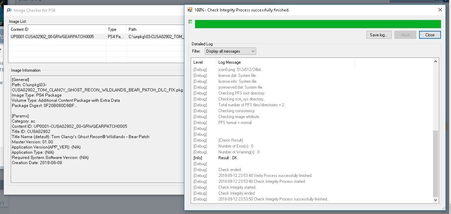Click 'Image Type: PS4 Package' in Image Information

pos(37,95)
